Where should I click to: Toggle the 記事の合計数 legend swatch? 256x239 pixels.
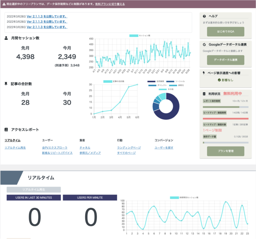point(108,81)
